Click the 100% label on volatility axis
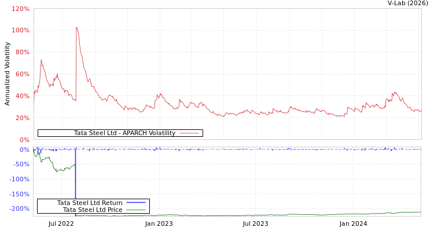This screenshot has width=434, height=231. click(x=20, y=30)
